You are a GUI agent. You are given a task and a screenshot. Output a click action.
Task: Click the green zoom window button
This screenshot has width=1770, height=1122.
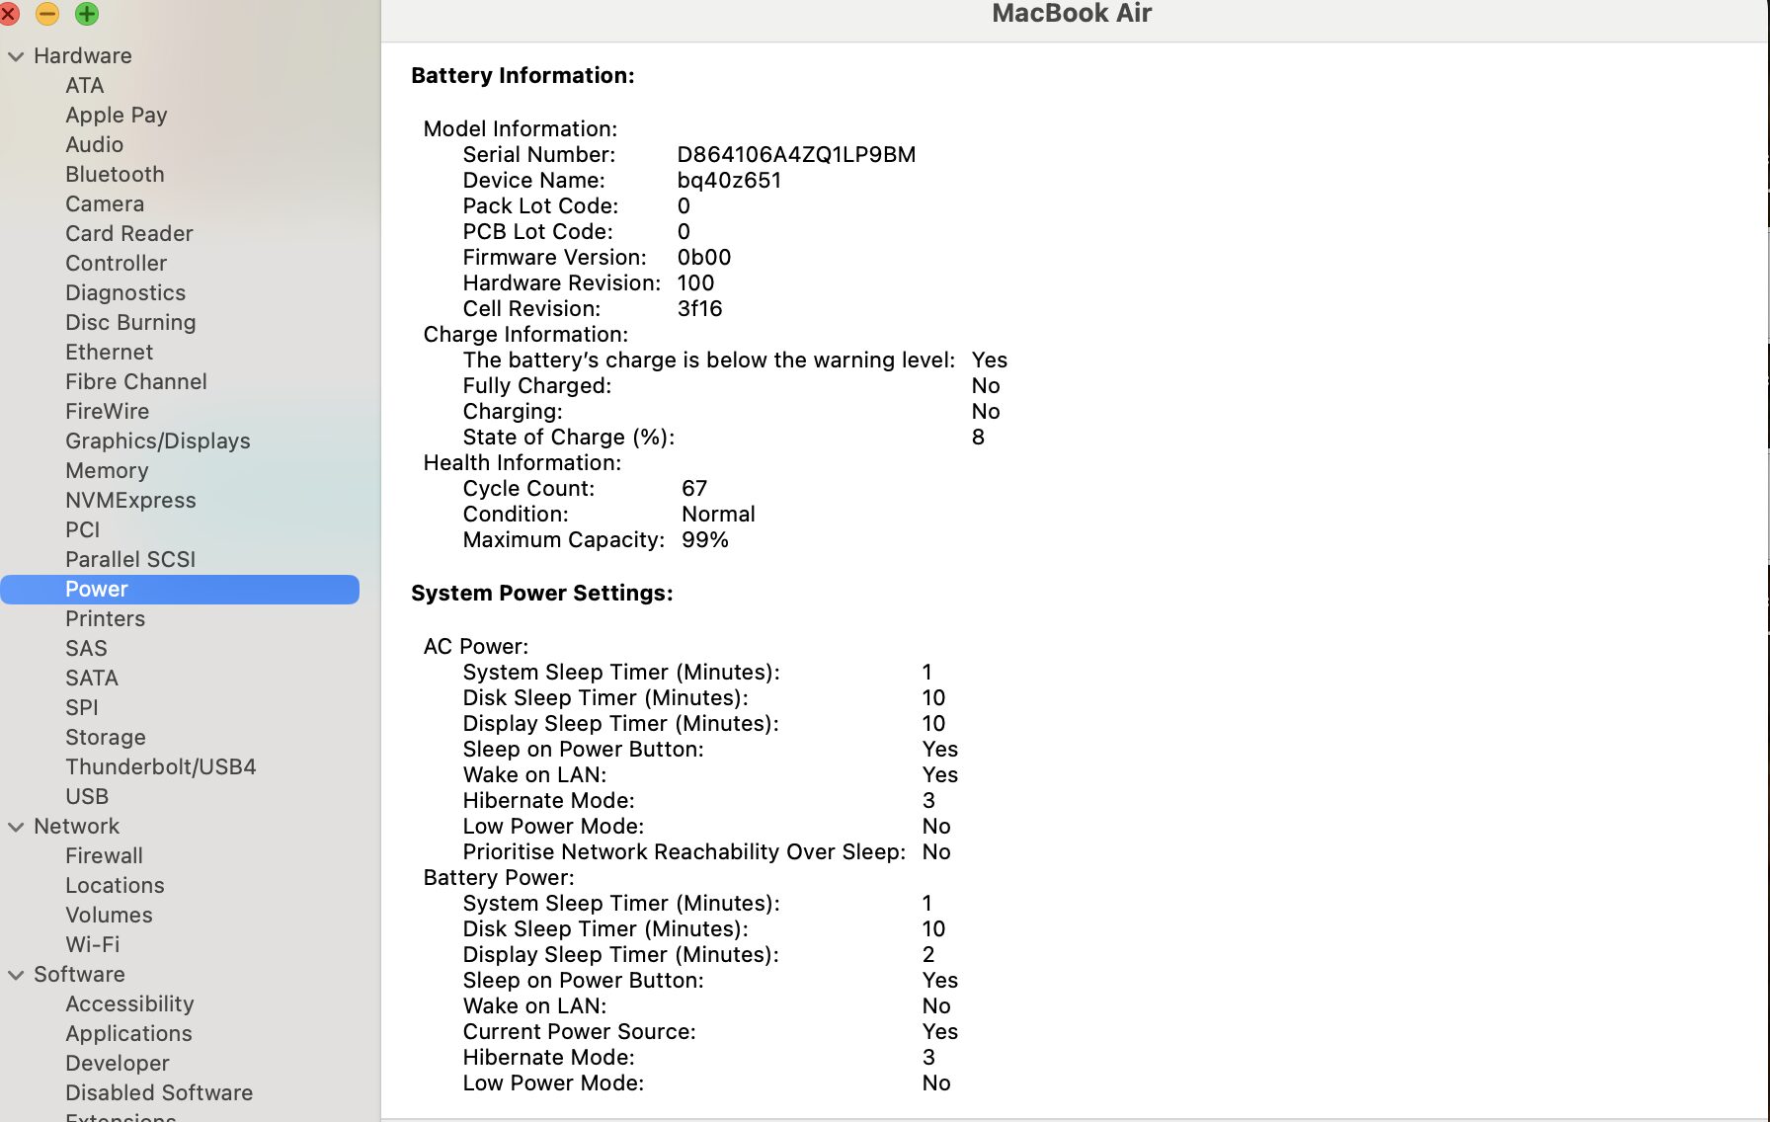[86, 15]
